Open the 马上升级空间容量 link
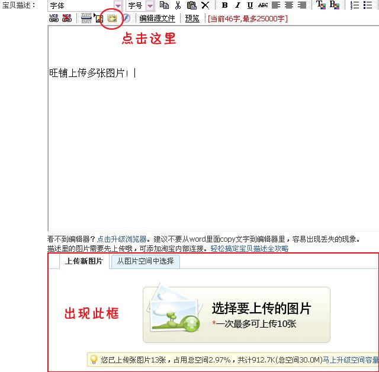Screen dimensions: 379x372 pyautogui.click(x=351, y=360)
